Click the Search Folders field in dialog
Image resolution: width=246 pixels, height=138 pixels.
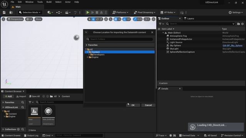click(x=120, y=39)
